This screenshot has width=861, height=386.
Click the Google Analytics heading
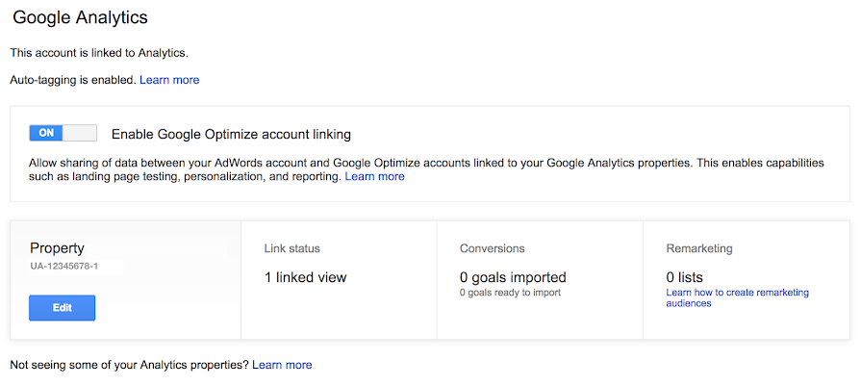point(80,17)
